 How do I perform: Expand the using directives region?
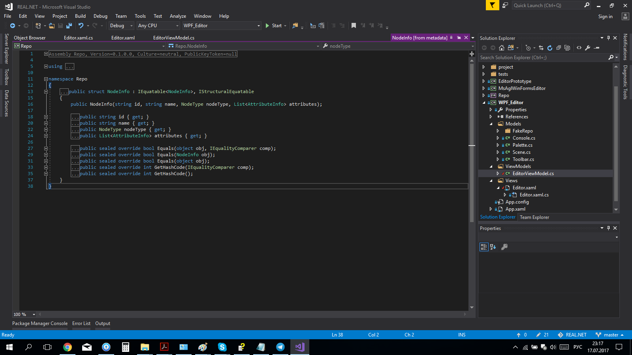tap(46, 66)
